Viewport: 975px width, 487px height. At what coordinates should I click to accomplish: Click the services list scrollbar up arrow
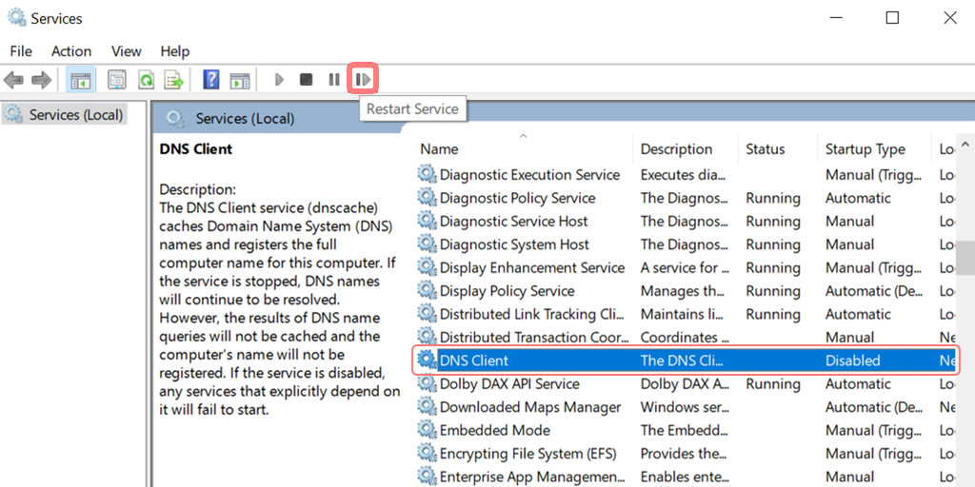[965, 146]
